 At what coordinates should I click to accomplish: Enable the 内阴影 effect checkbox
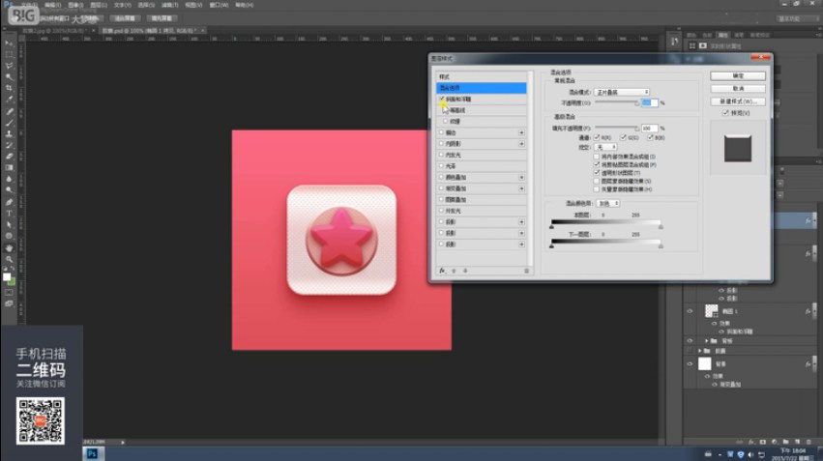point(441,144)
